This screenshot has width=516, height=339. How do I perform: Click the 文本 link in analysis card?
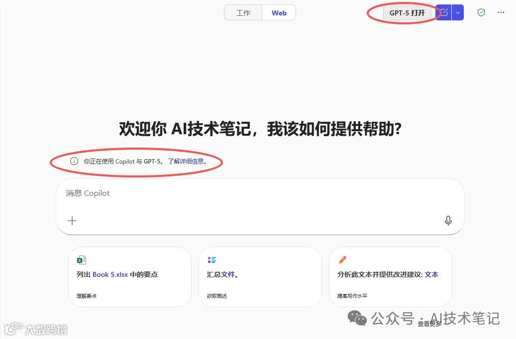click(x=431, y=274)
